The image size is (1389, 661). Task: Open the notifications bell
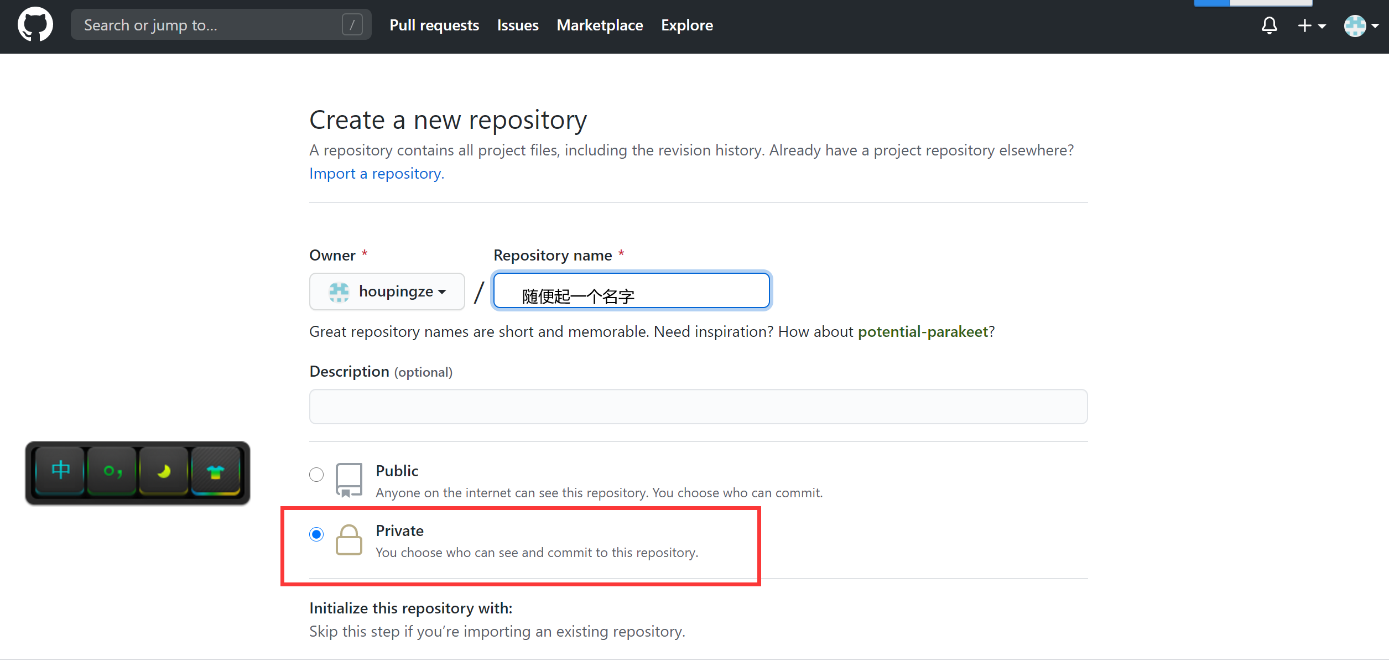1269,25
